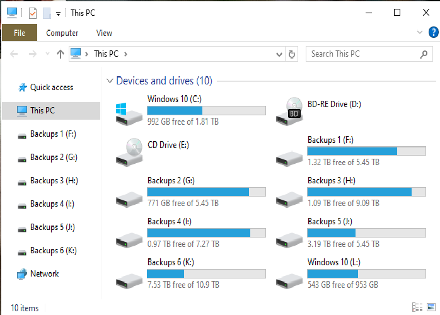Expand the ribbon with the chevron
The image size is (440, 315).
420,32
